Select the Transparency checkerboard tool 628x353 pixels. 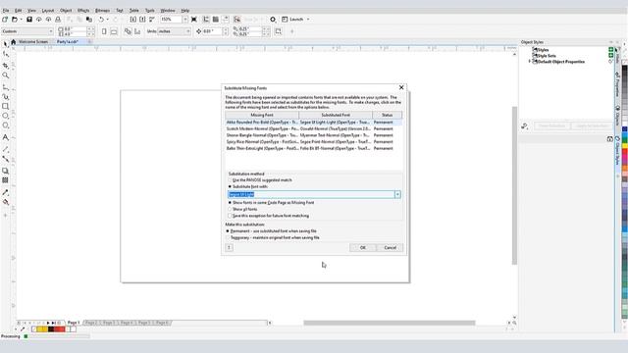[5, 180]
